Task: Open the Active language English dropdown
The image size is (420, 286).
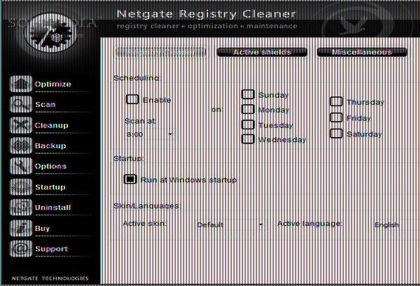Action: click(395, 224)
